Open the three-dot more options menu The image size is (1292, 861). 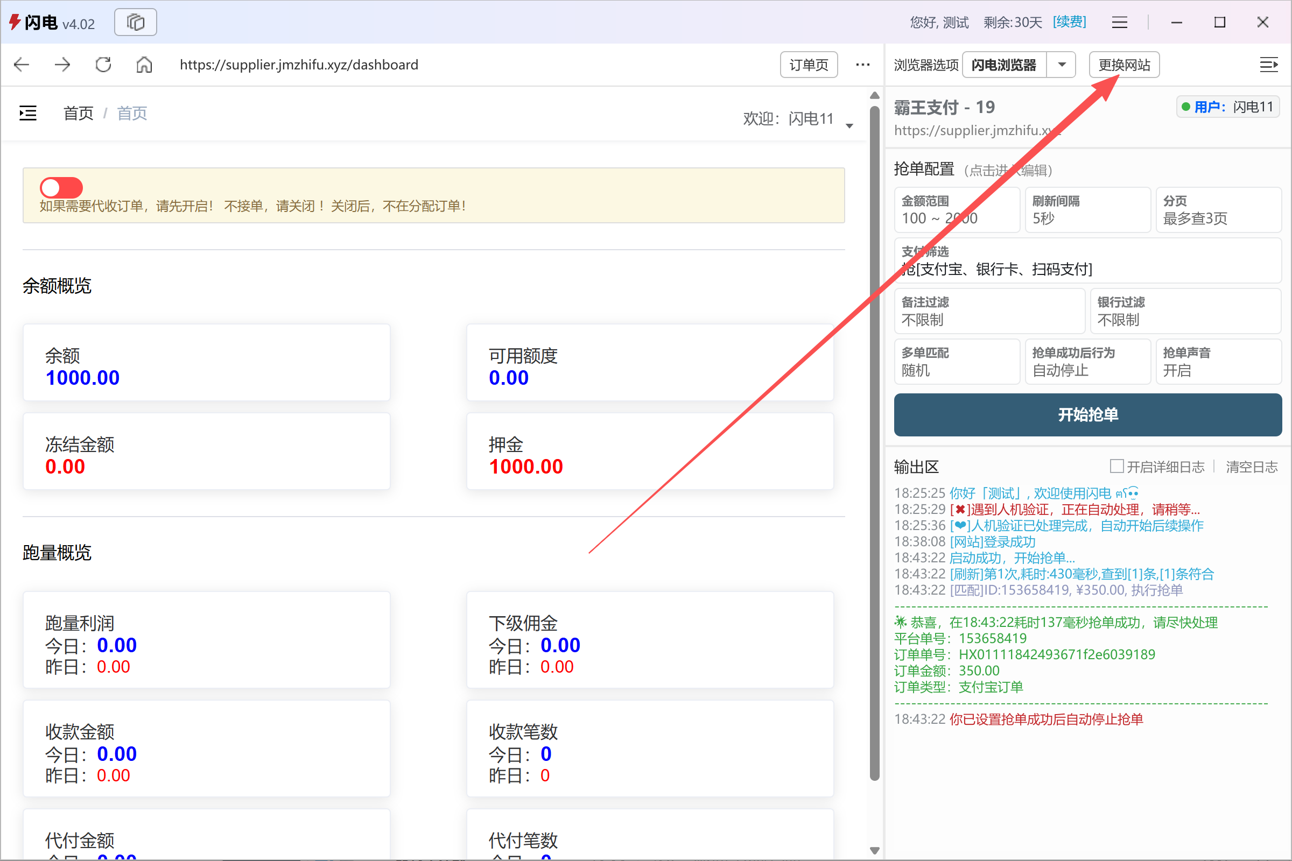(x=862, y=64)
